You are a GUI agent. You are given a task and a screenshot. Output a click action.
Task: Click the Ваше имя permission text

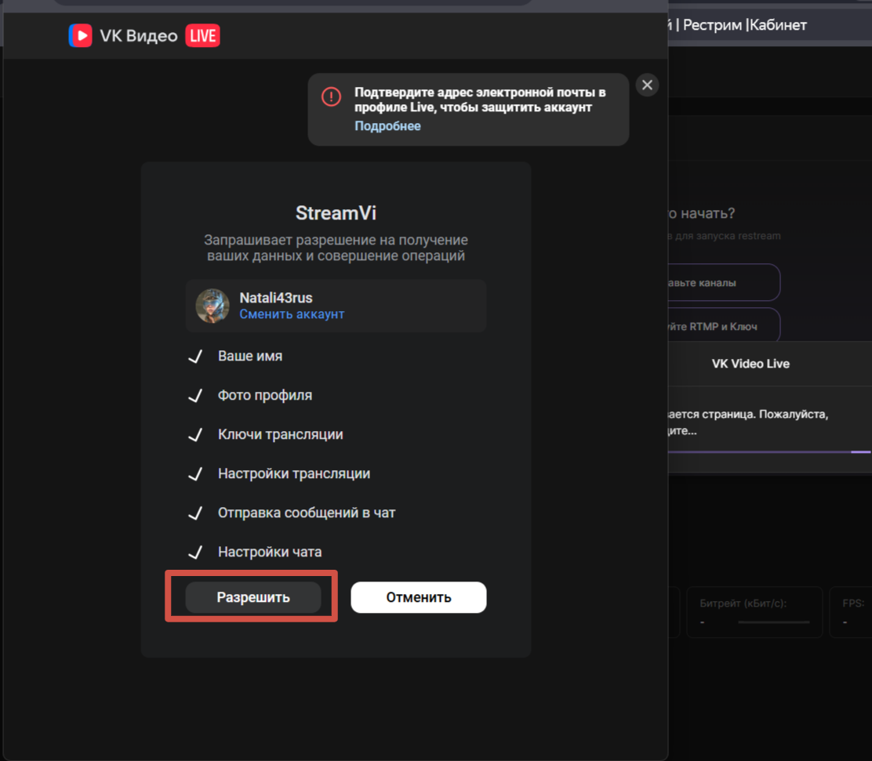[250, 356]
